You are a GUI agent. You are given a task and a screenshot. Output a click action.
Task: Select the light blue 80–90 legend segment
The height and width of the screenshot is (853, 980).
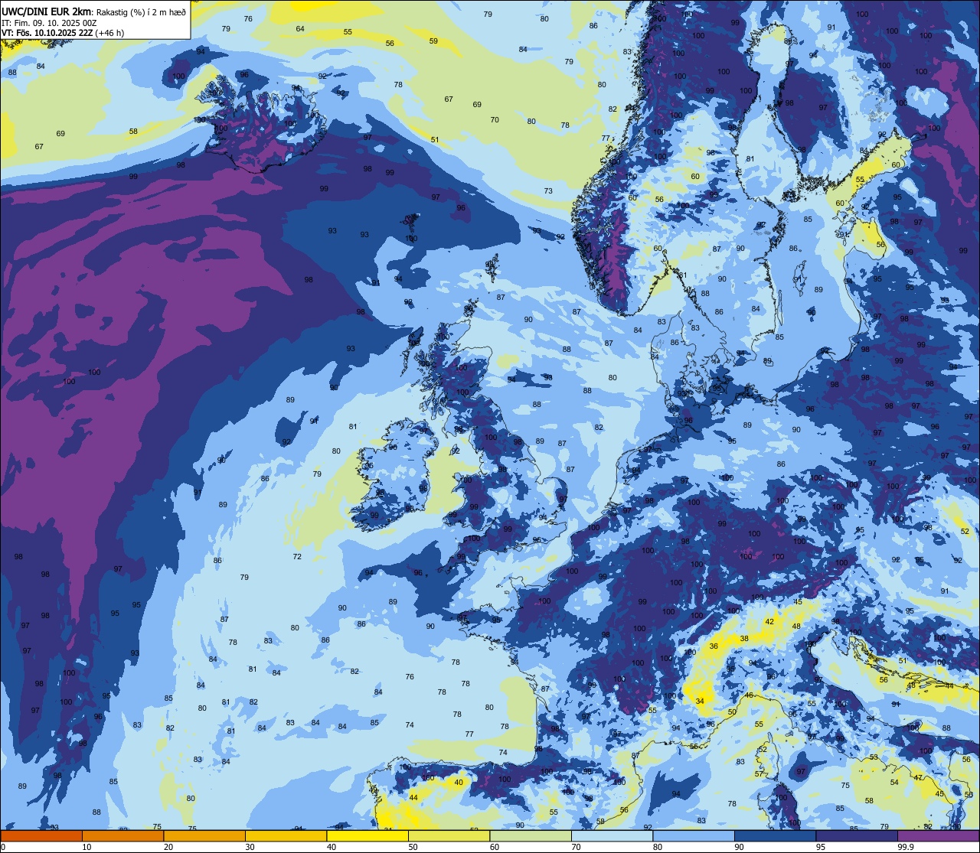click(x=694, y=835)
